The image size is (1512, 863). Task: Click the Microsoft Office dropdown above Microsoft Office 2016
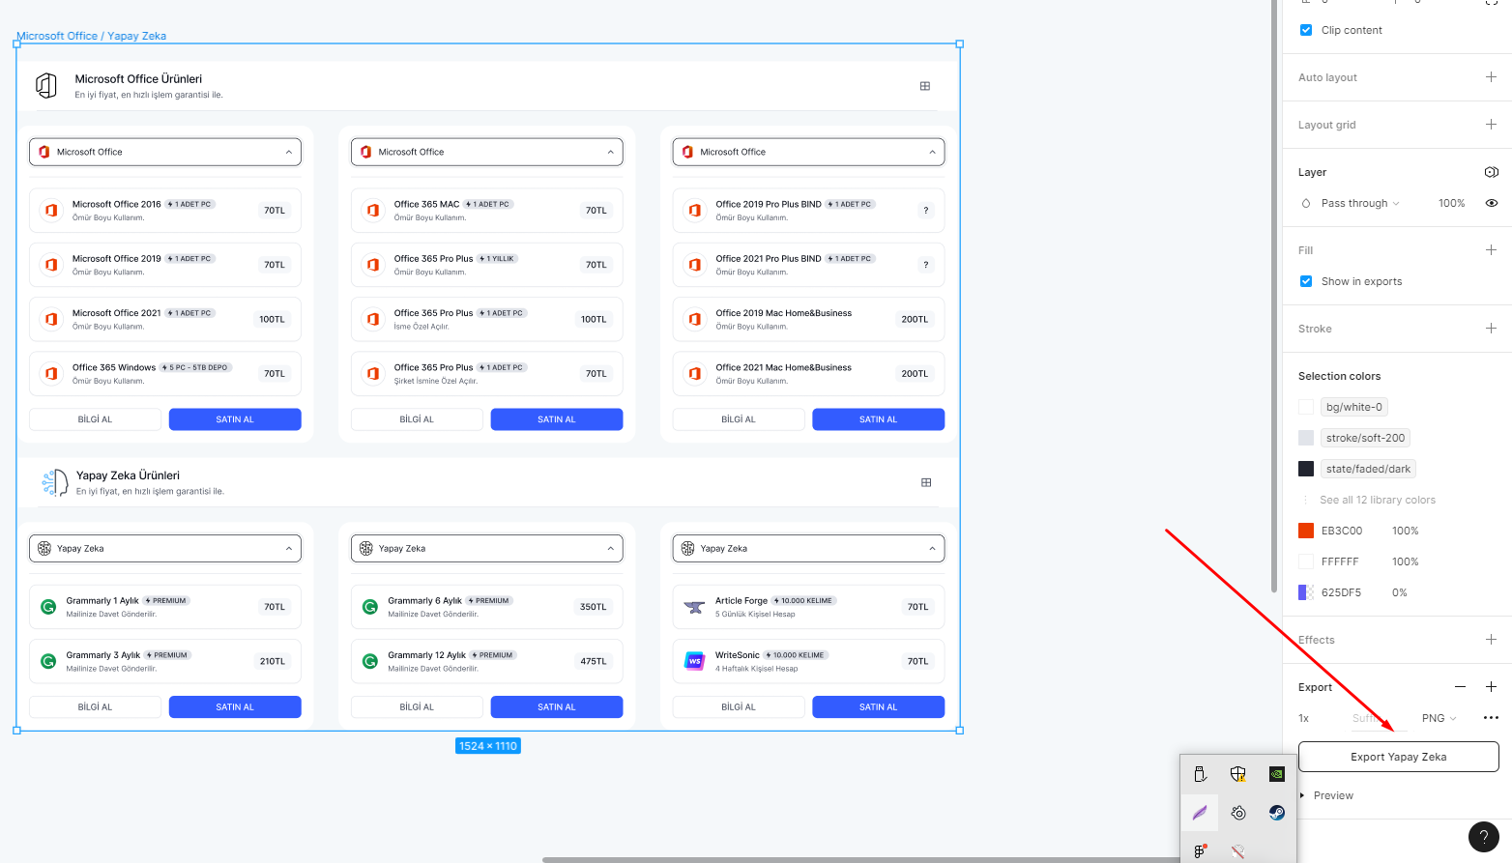(165, 152)
